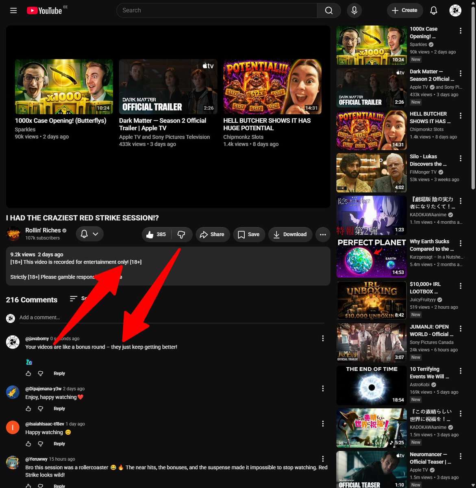The image size is (476, 488).
Task: Open the Sort by comments menu
Action: coord(79,299)
